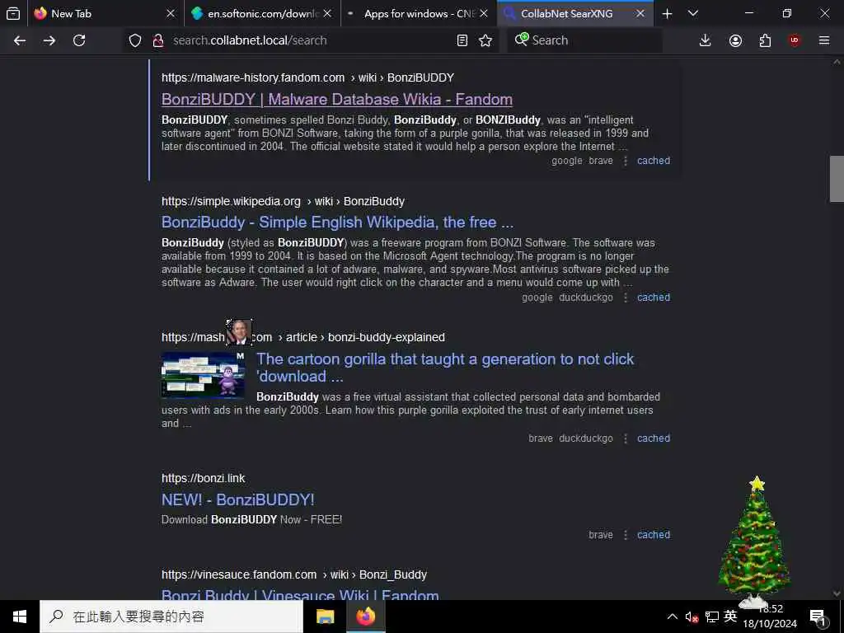
Task: Open cached link for malware-history result
Action: [654, 161]
